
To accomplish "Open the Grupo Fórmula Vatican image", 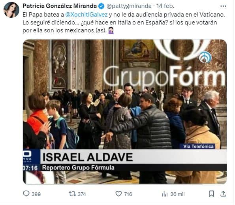I will click(x=125, y=112).
